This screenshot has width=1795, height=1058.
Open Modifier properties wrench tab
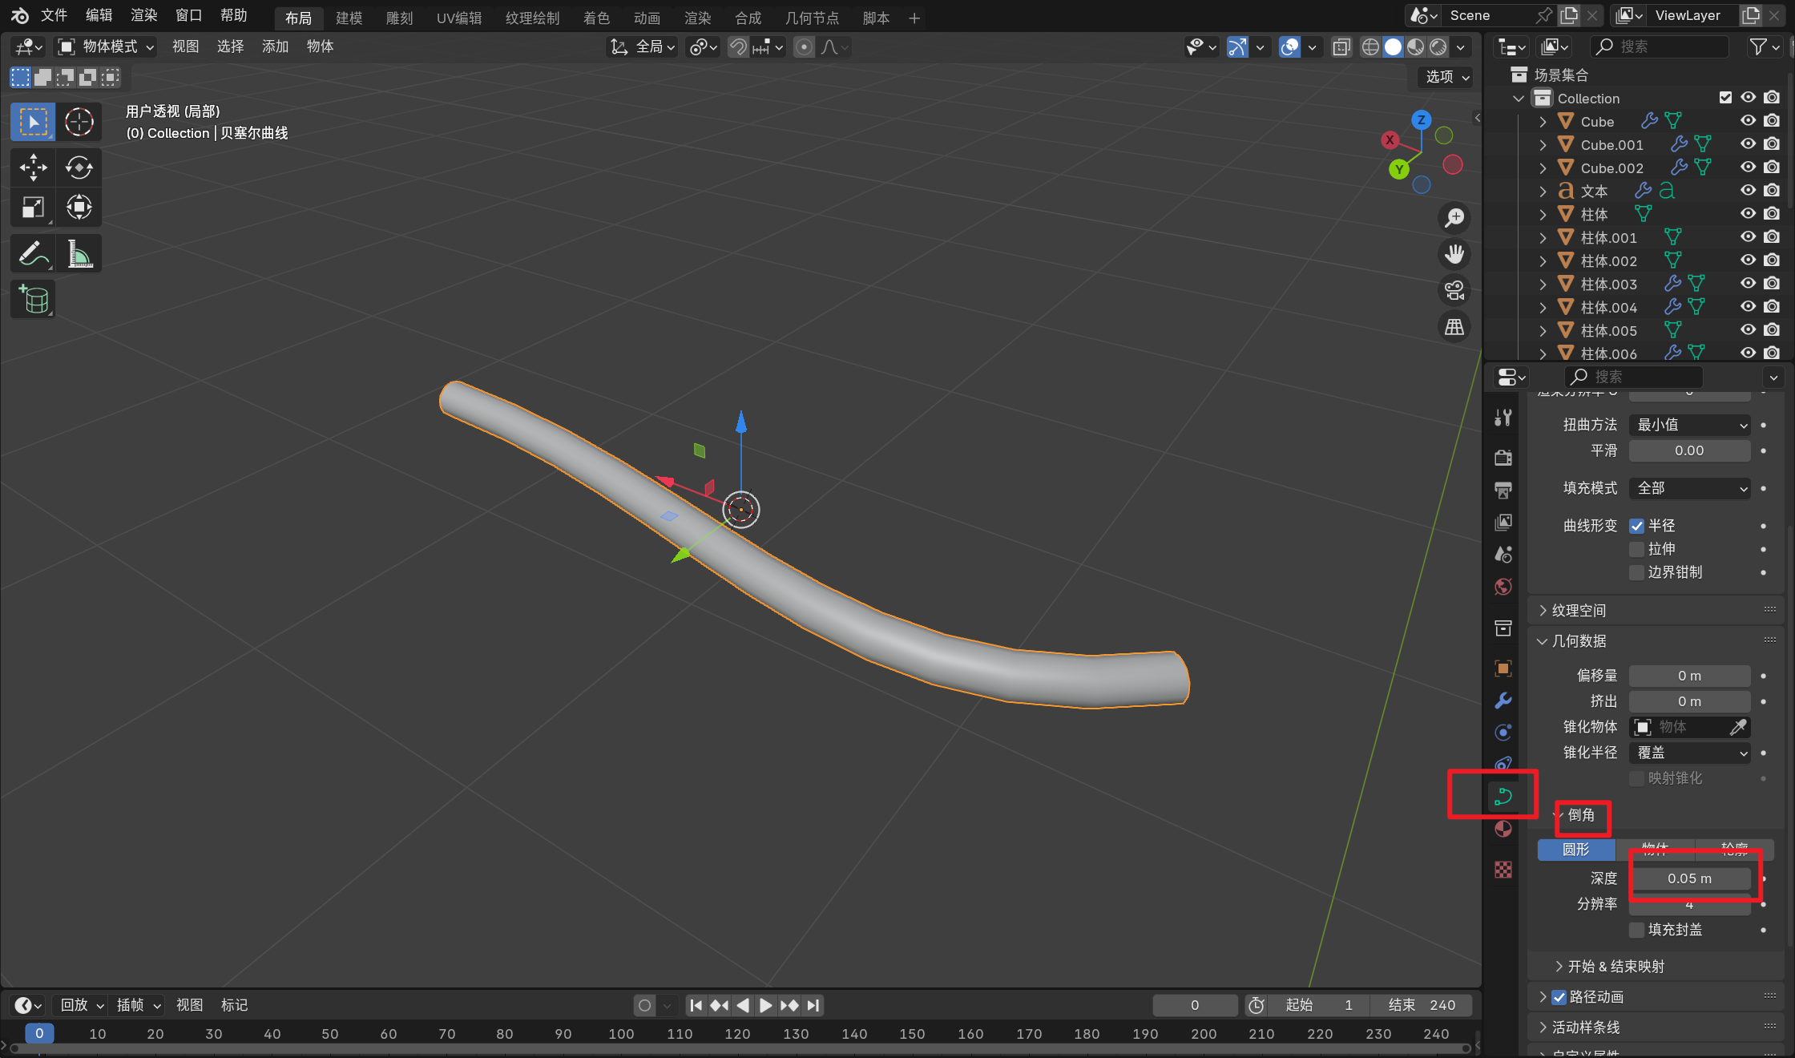pyautogui.click(x=1503, y=701)
